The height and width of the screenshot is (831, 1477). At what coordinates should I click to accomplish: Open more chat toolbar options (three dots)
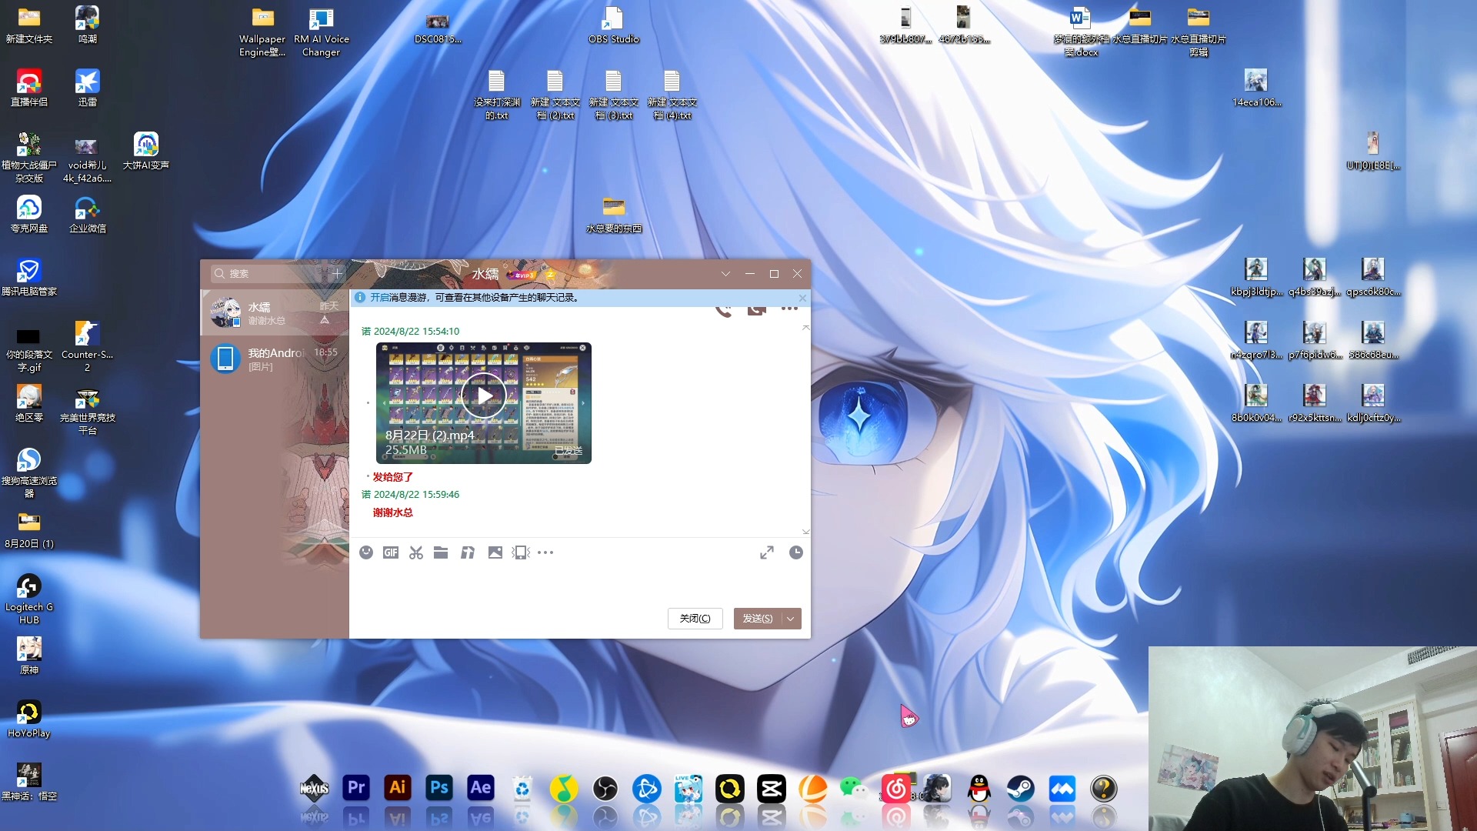click(x=545, y=552)
